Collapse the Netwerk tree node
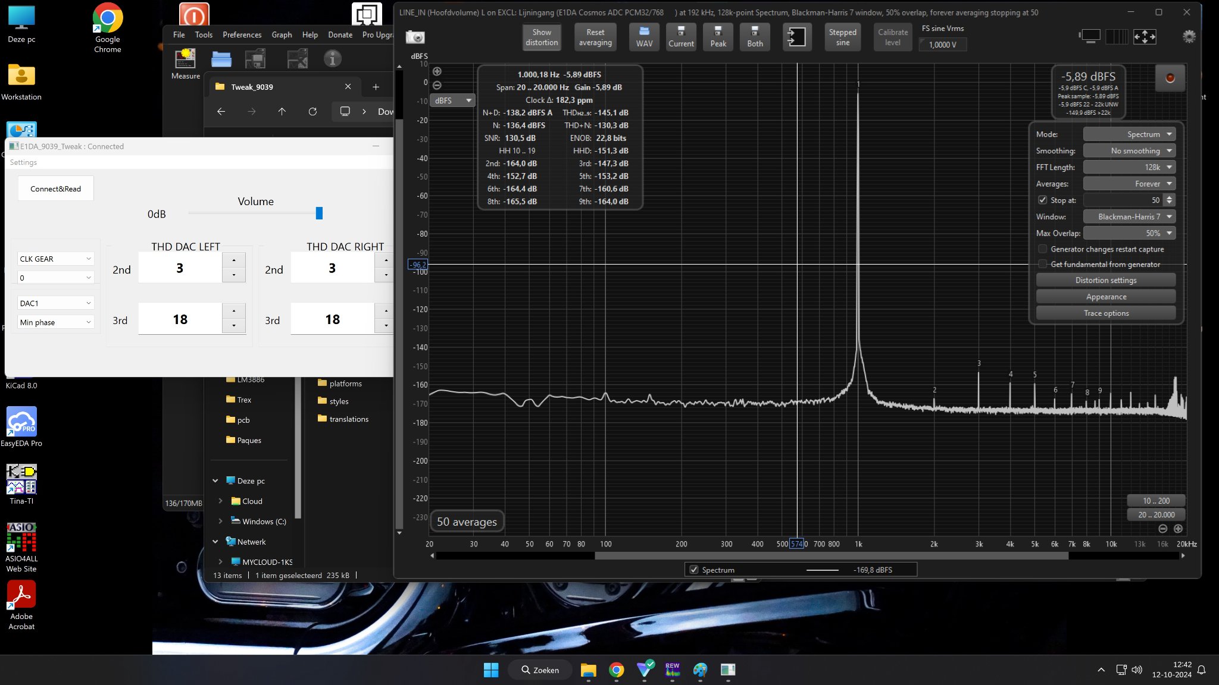The height and width of the screenshot is (685, 1219). point(215,542)
